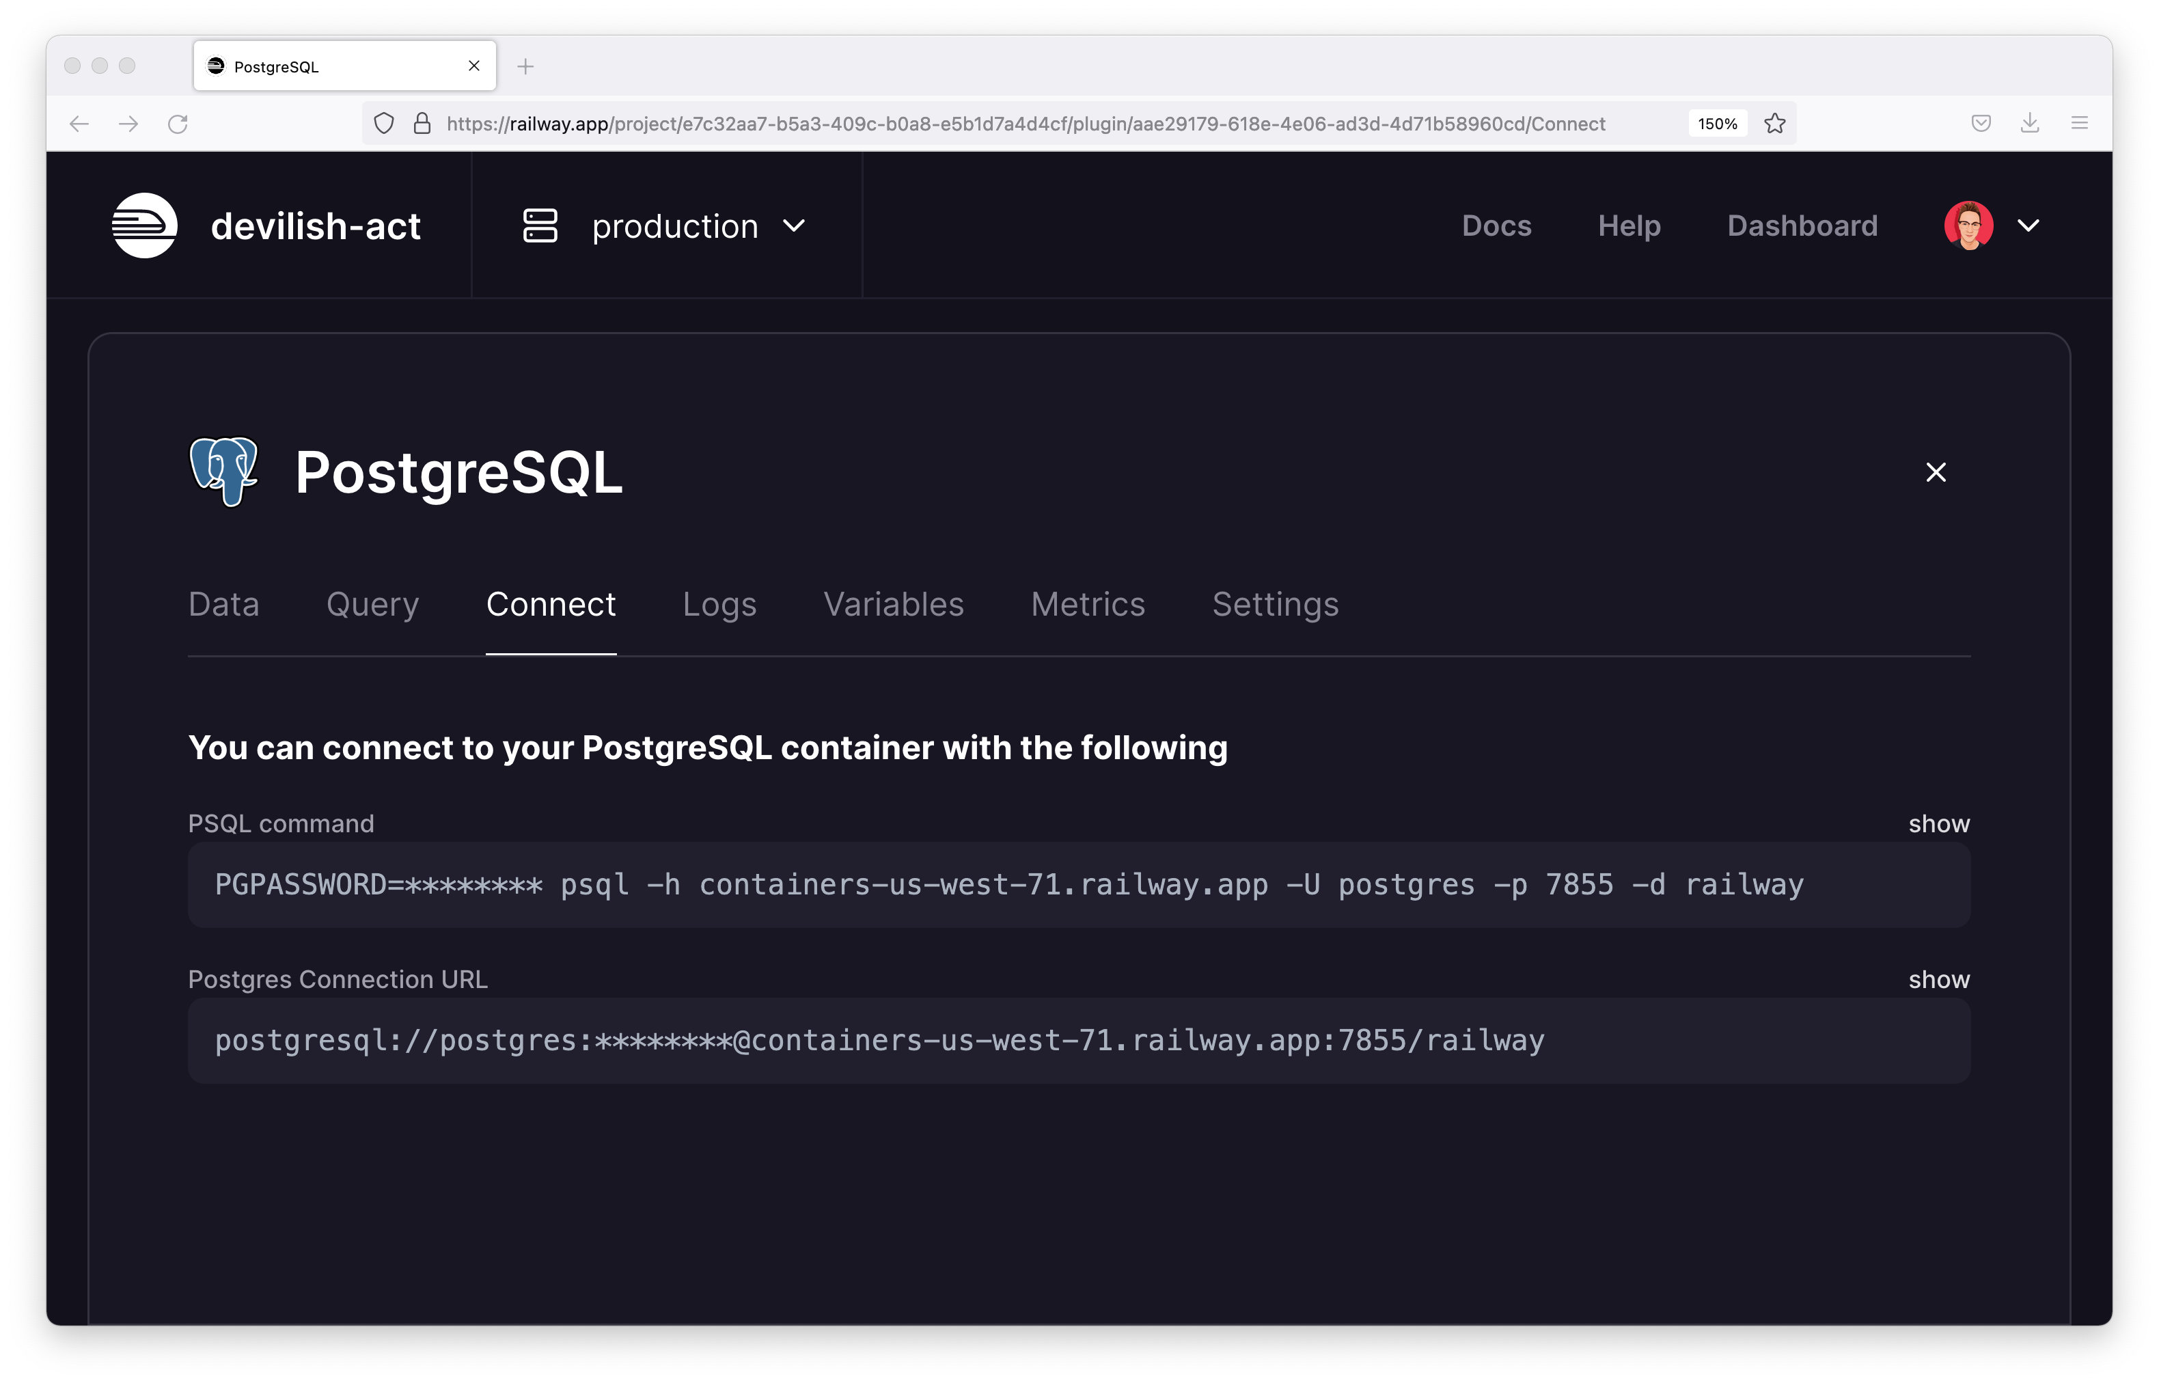Click the Postgres connection URL field
The width and height of the screenshot is (2159, 1383).
click(x=1077, y=1041)
